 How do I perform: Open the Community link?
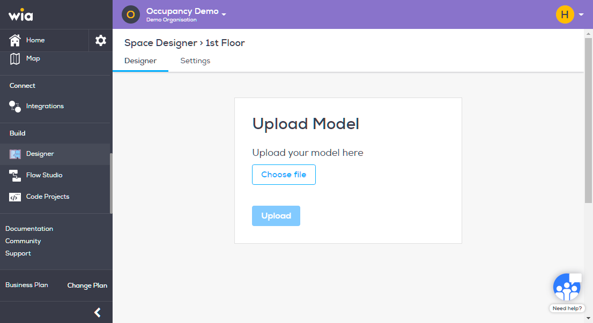tap(23, 241)
